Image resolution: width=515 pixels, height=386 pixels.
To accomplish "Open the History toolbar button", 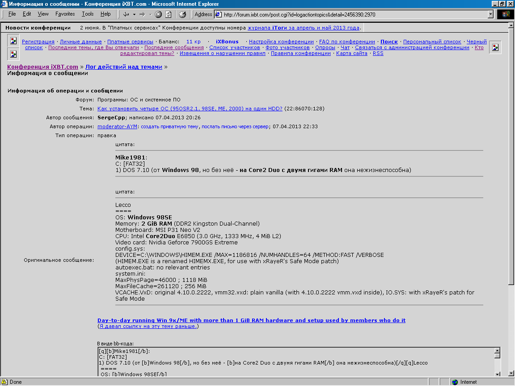I will tap(182, 14).
